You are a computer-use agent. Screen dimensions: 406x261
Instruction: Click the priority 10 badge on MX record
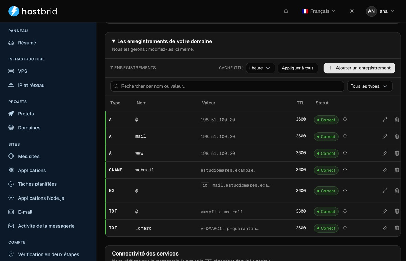[x=205, y=185]
